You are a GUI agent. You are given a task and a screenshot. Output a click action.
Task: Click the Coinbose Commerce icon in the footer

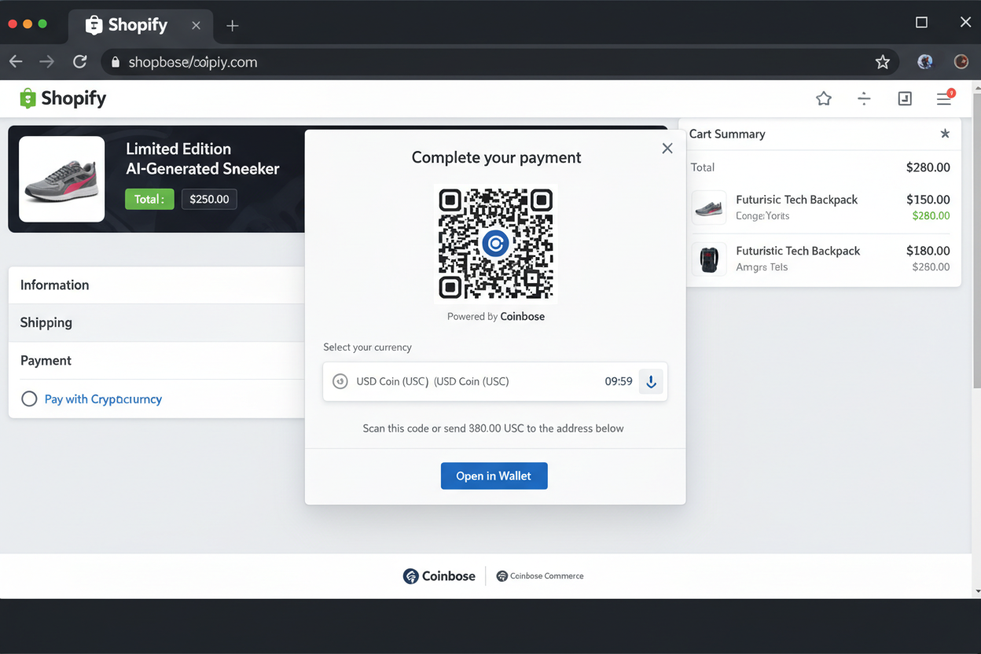coord(501,575)
